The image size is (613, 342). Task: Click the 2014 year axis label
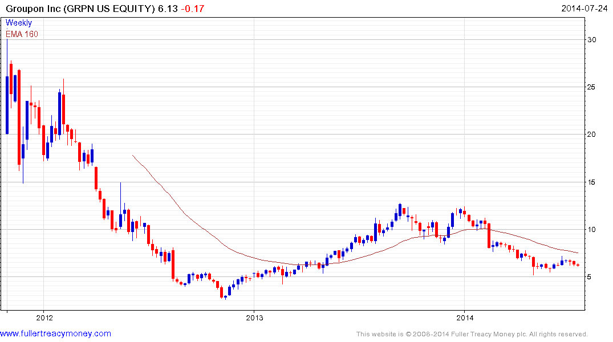point(465,317)
